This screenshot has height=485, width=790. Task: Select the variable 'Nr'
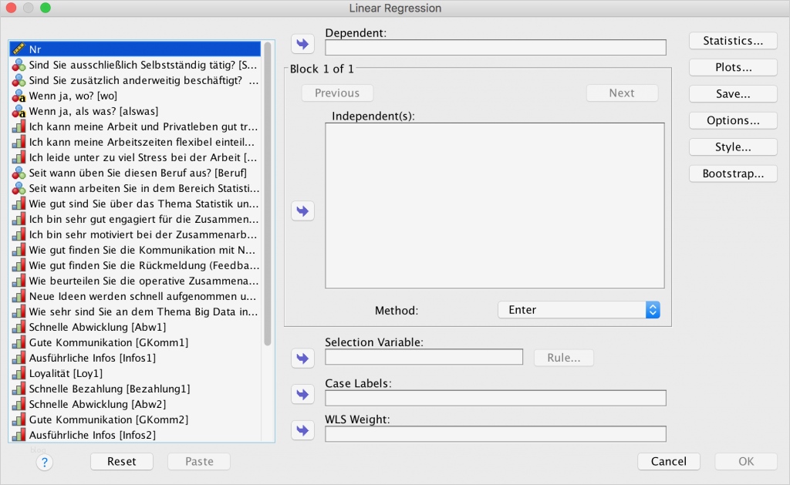pos(135,49)
